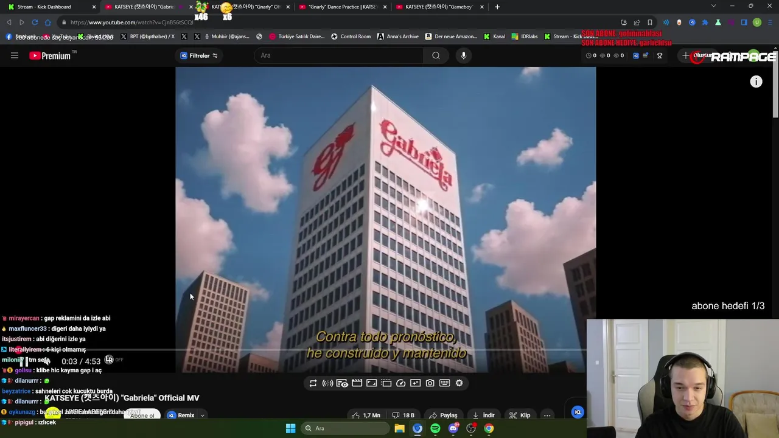This screenshot has width=779, height=438.
Task: Toggle the loop video icon in enhancer toolbar
Action: (313, 383)
